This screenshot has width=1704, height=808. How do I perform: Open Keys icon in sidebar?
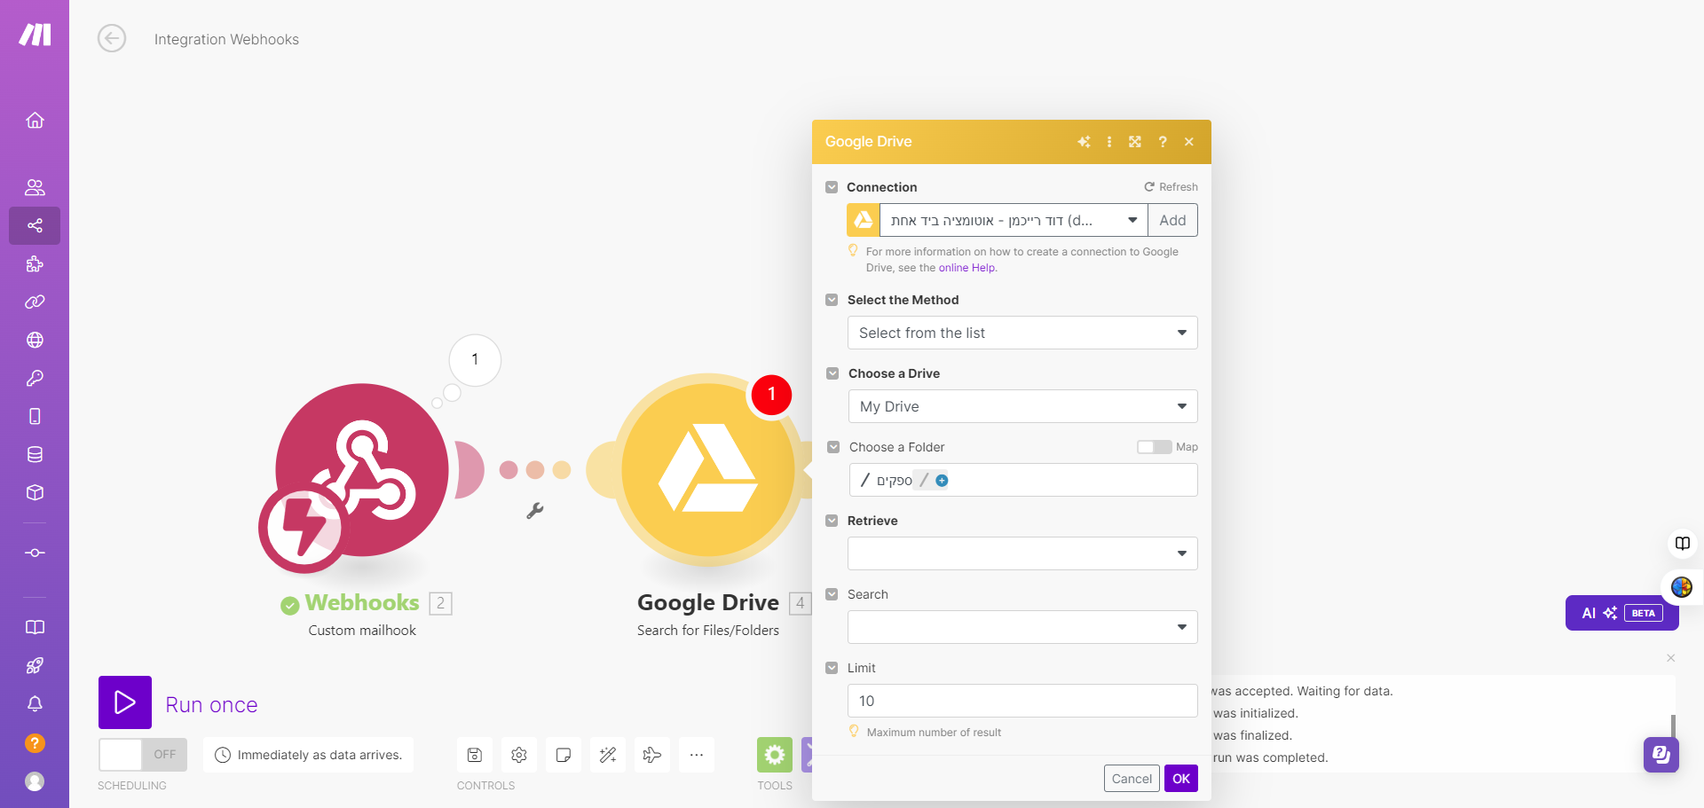pos(35,378)
